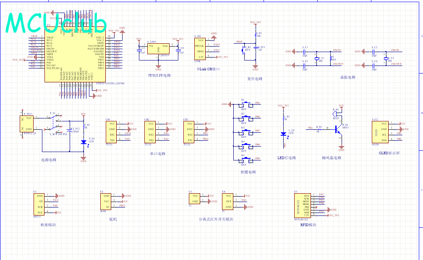
Task: Select the S_U2 OLED display module
Action: [x=380, y=132]
